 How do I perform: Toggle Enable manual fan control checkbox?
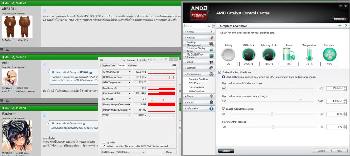pyautogui.click(x=224, y=109)
